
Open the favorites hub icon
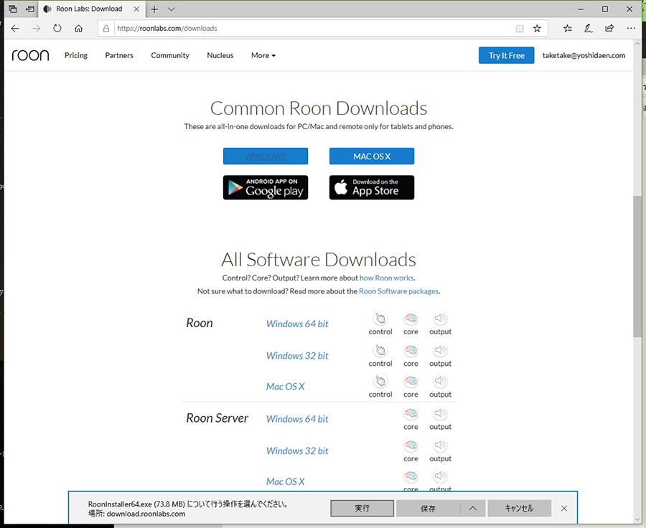pyautogui.click(x=568, y=29)
